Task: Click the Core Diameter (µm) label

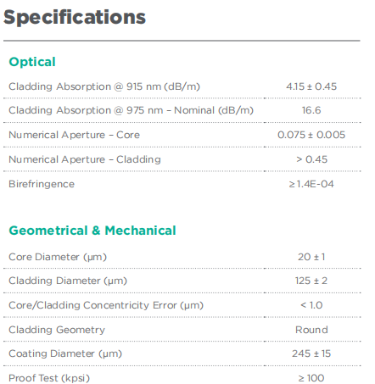Action: point(58,257)
